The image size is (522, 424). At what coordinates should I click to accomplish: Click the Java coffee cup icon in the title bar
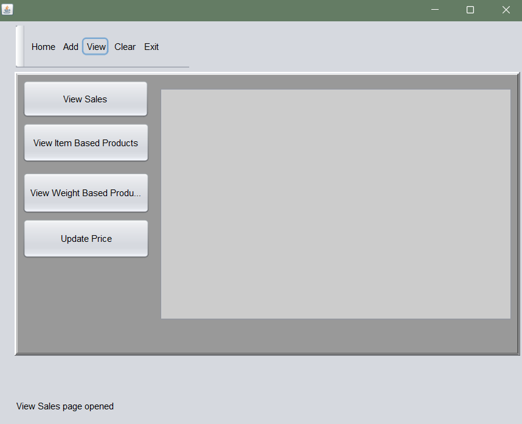point(7,10)
